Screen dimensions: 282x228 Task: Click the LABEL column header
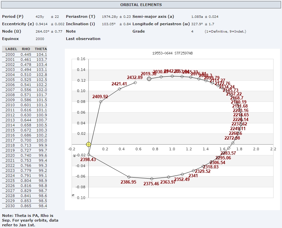tap(11, 49)
